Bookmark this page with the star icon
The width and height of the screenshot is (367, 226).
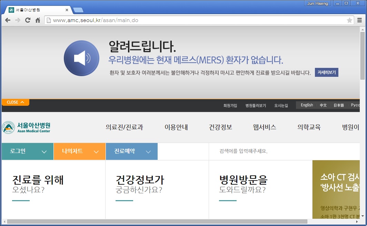click(349, 20)
